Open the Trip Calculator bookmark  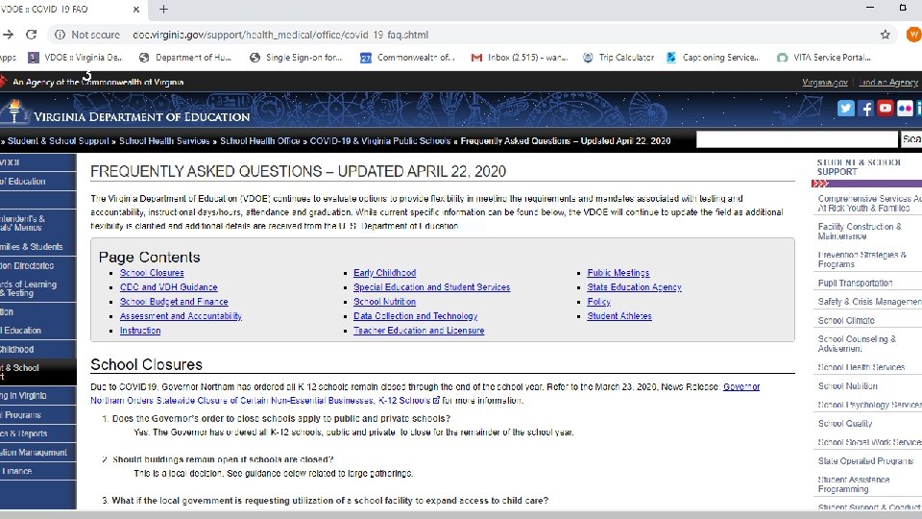619,57
